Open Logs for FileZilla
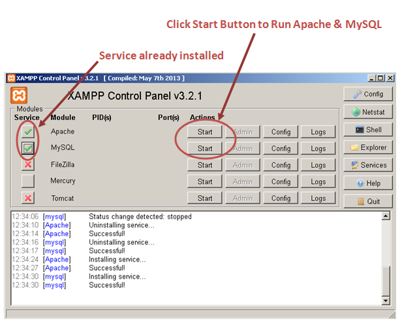This screenshot has height=336, width=402. 318,165
